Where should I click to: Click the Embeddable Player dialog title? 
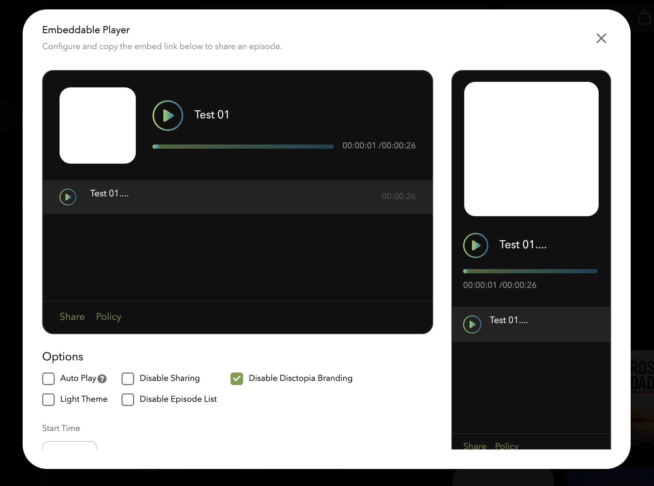click(86, 30)
